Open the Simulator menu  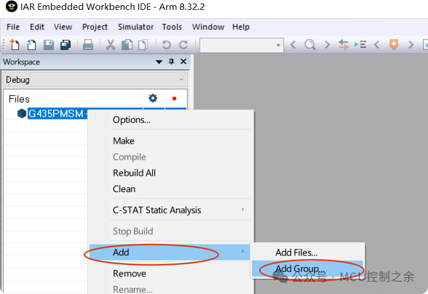[x=136, y=27]
